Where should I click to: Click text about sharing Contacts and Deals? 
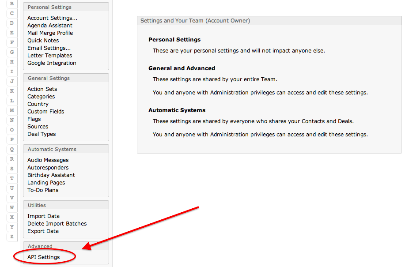[x=253, y=121]
